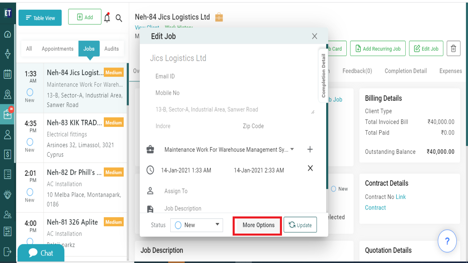Toggle status circle for Neh-83 job
Viewport: 468px width, 263px height.
click(30, 142)
